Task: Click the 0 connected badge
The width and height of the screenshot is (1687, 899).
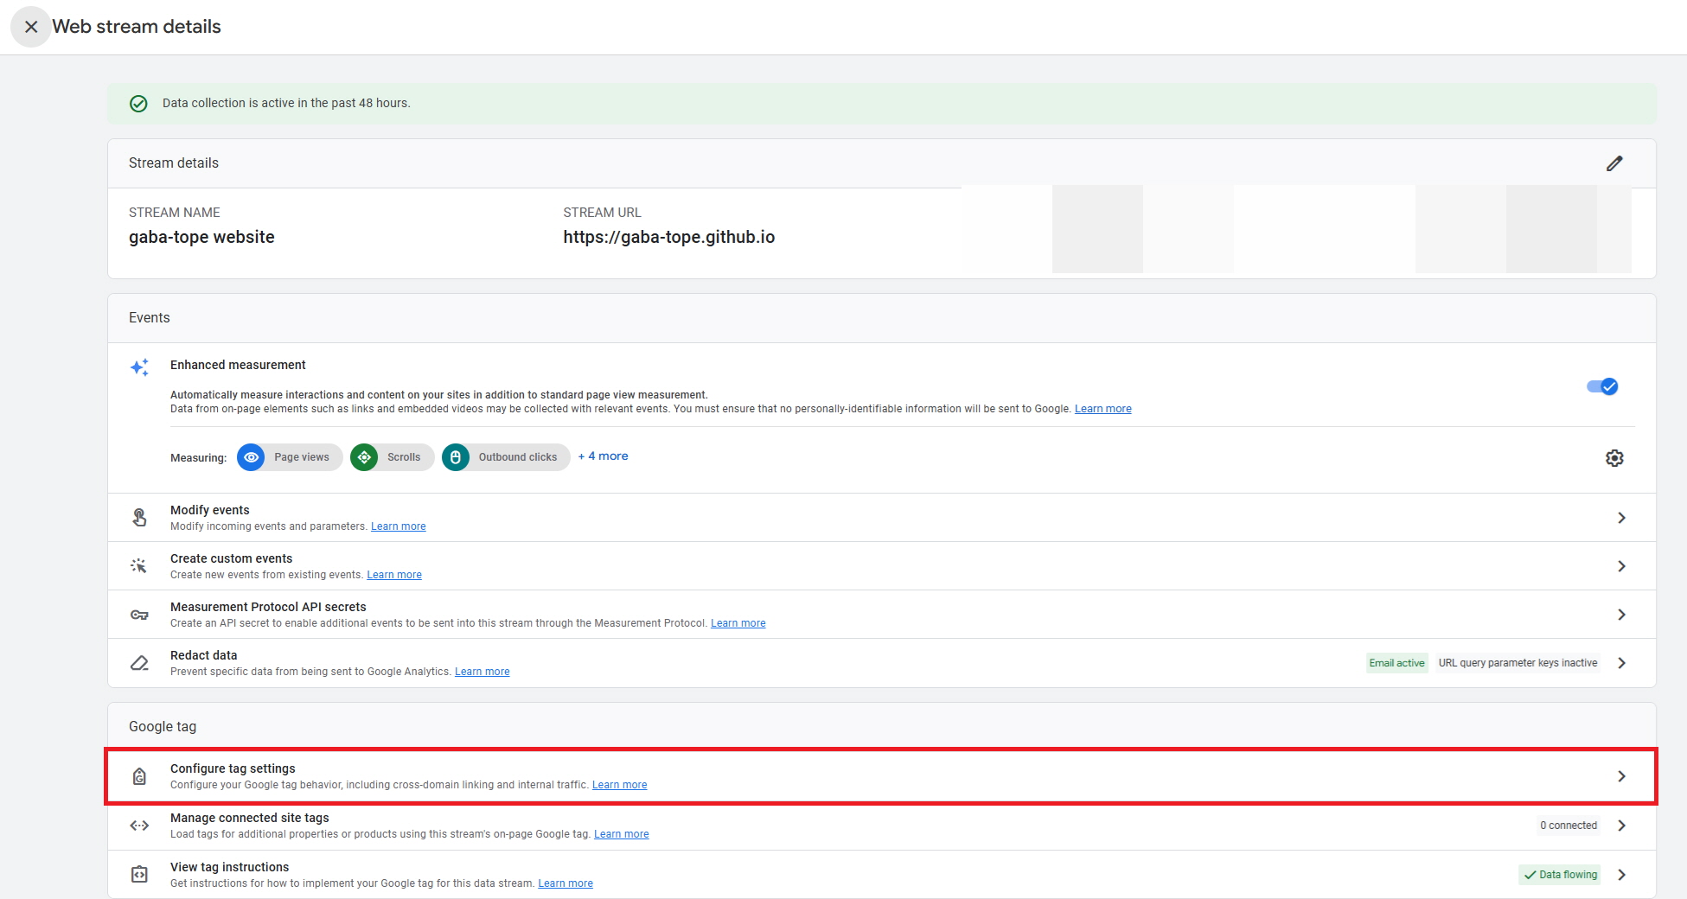Action: [1569, 826]
